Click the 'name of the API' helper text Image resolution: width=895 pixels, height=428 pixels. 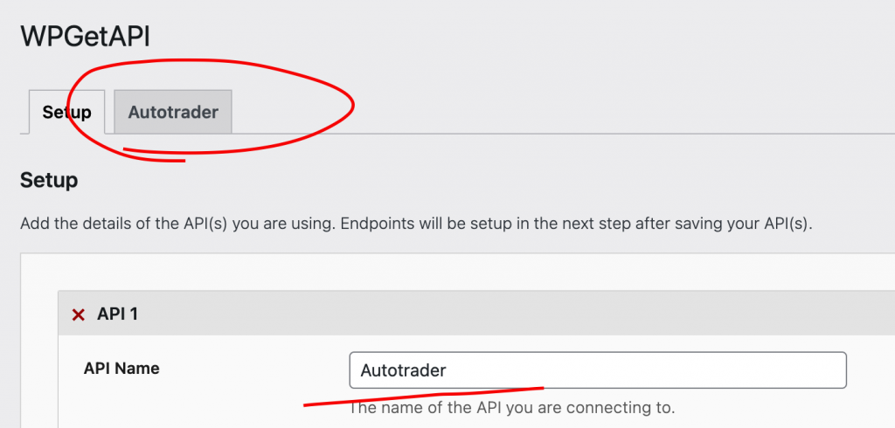pyautogui.click(x=512, y=408)
